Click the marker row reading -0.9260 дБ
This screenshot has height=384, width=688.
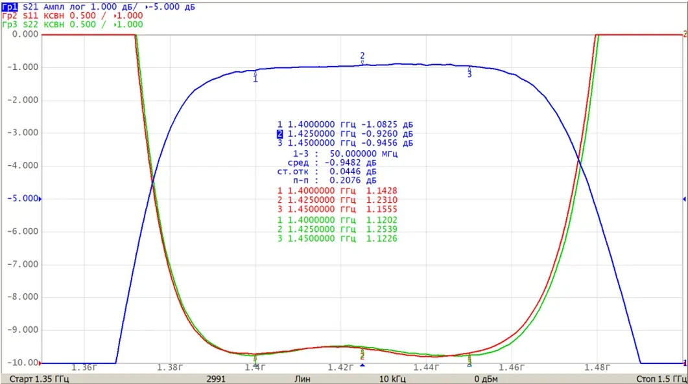coord(346,133)
